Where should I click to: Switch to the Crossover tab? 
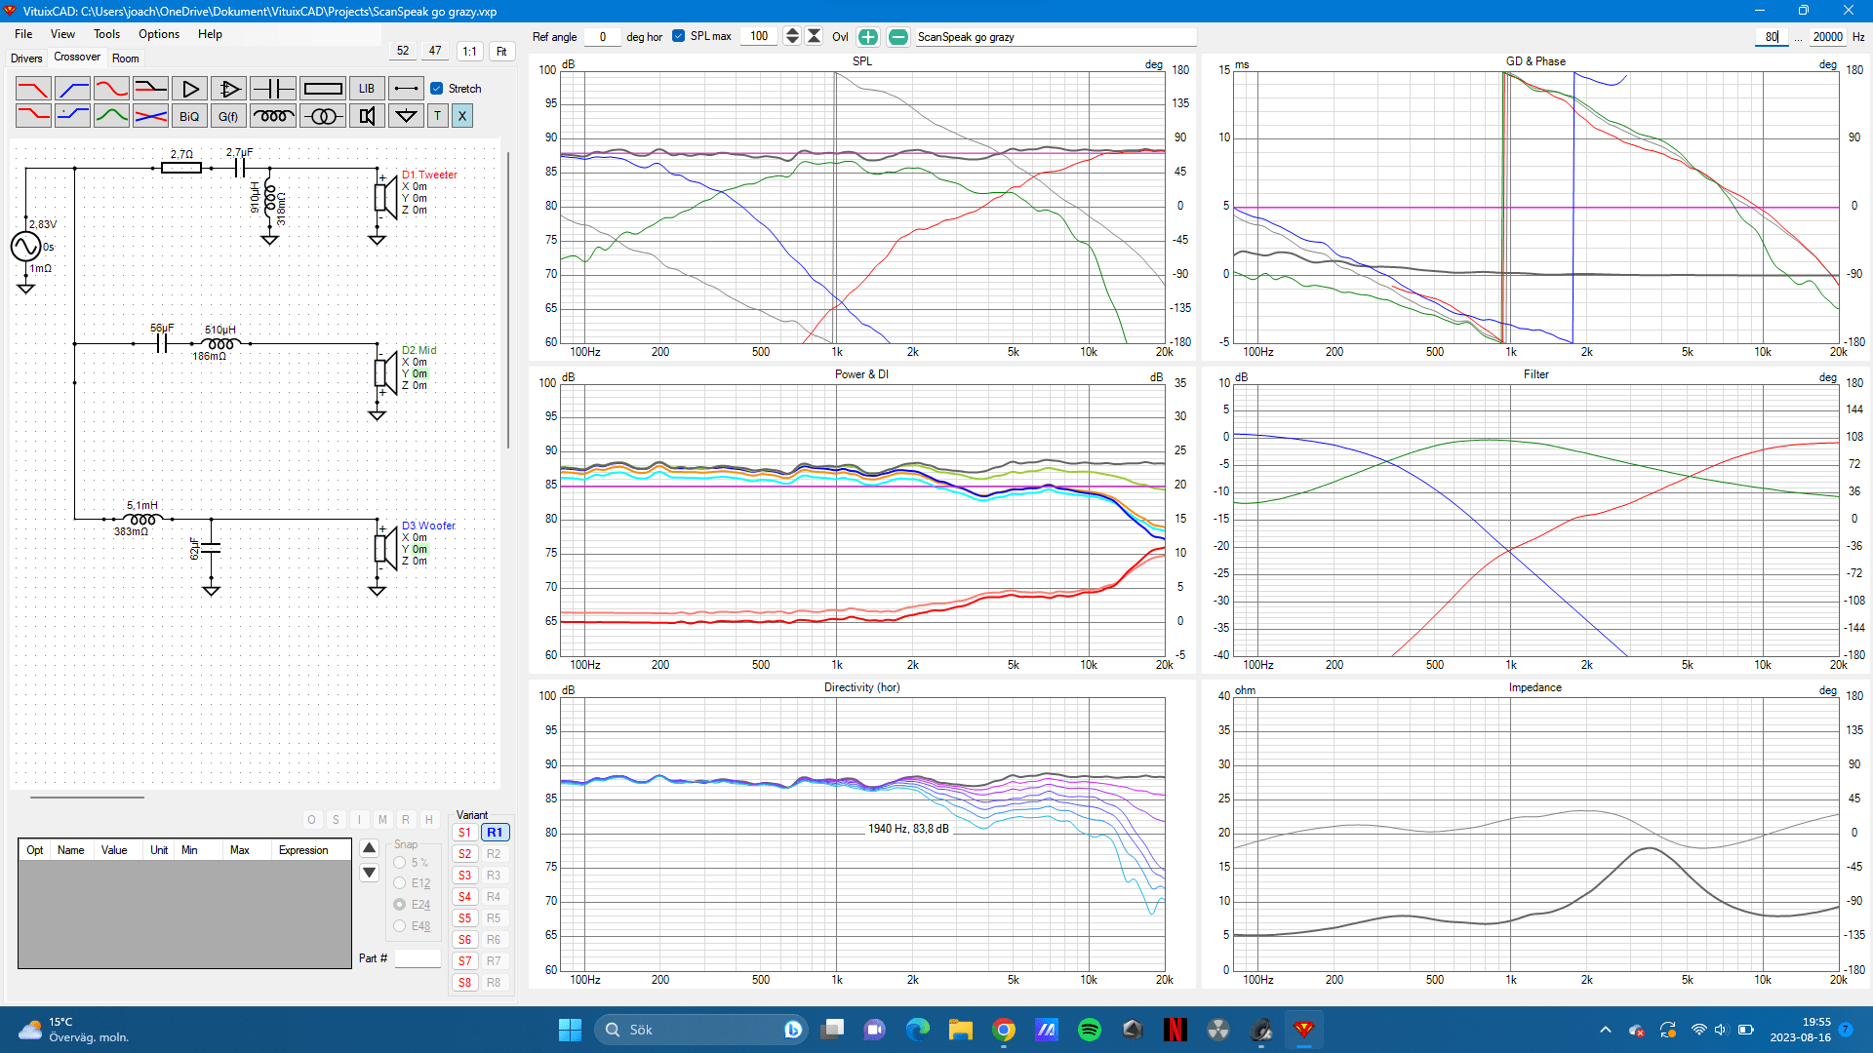[x=77, y=57]
